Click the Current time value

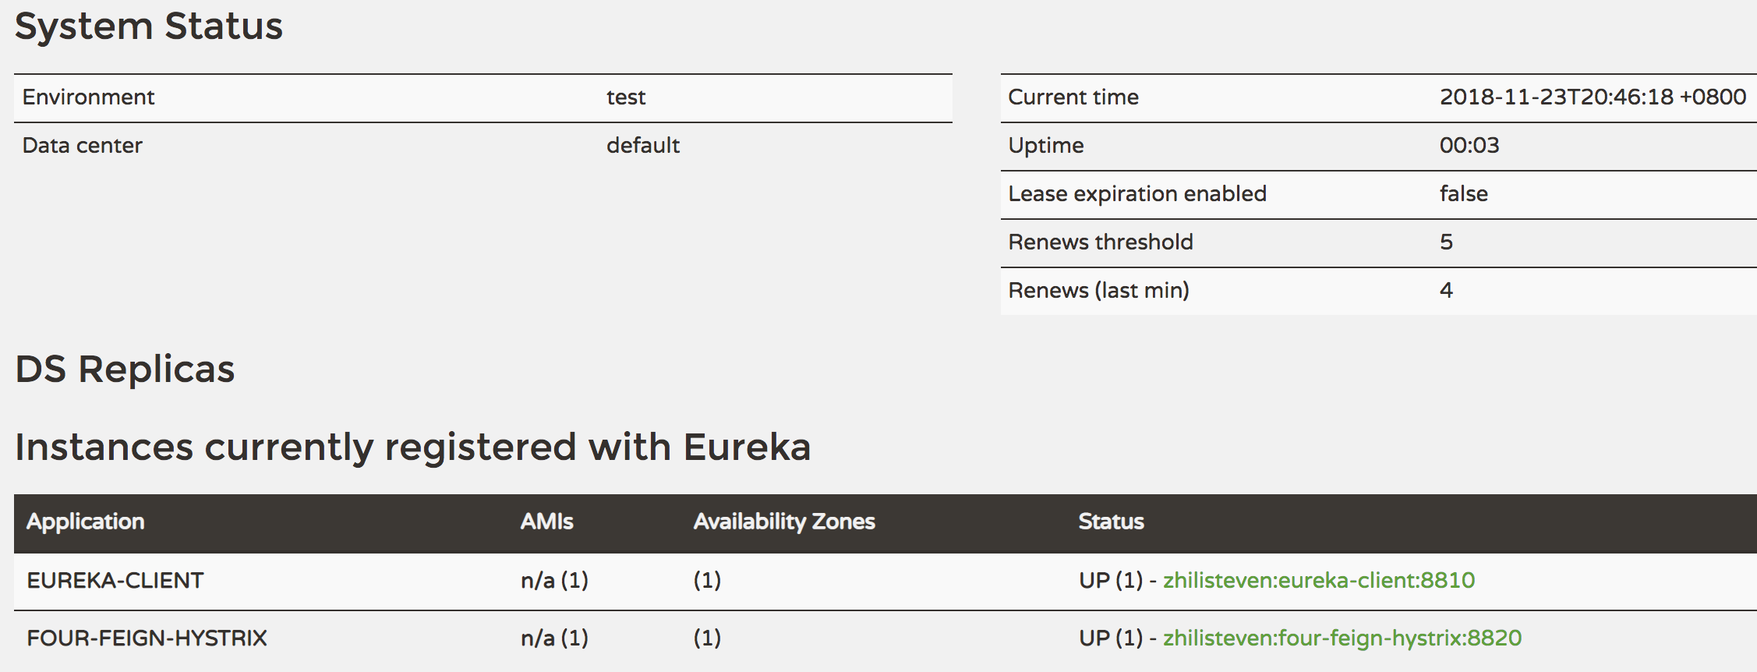tap(1592, 97)
